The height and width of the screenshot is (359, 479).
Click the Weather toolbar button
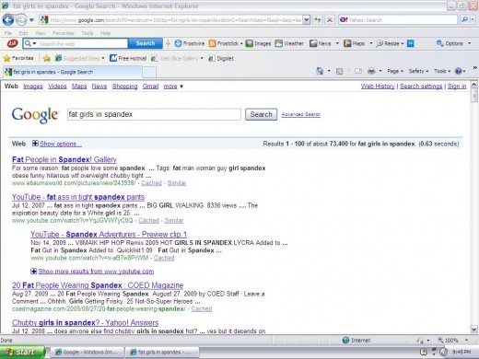tap(289, 43)
